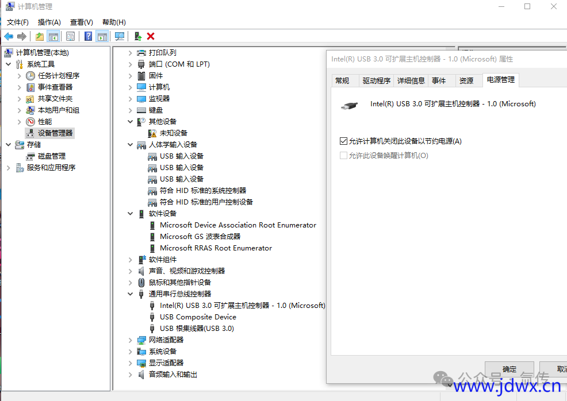Toggle the Show/Hide Console Tree toolbar icon
This screenshot has width=567, height=401.
click(53, 36)
